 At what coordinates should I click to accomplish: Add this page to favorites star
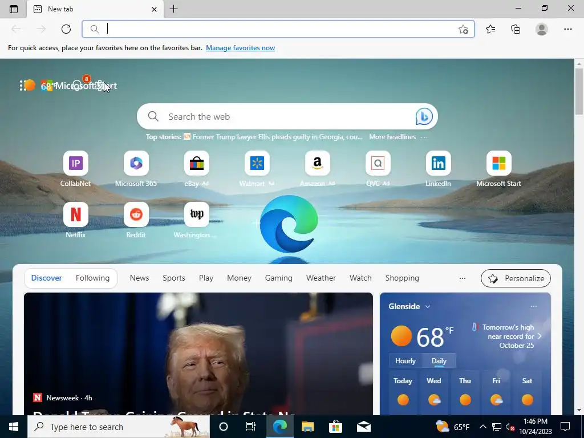coord(463,29)
